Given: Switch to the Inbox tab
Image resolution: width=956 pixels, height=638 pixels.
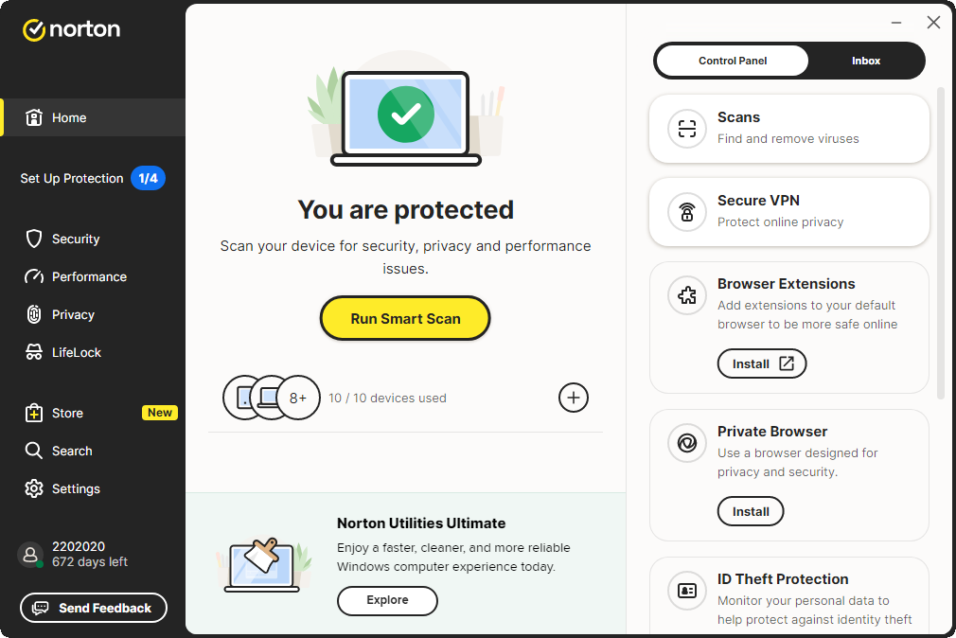Looking at the screenshot, I should pos(865,61).
